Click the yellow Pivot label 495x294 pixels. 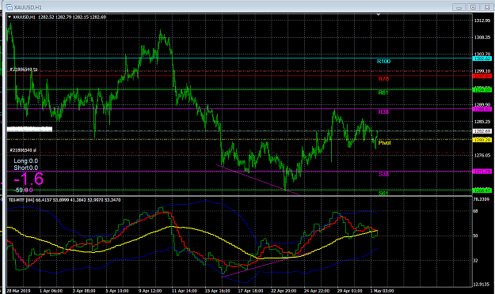(384, 143)
